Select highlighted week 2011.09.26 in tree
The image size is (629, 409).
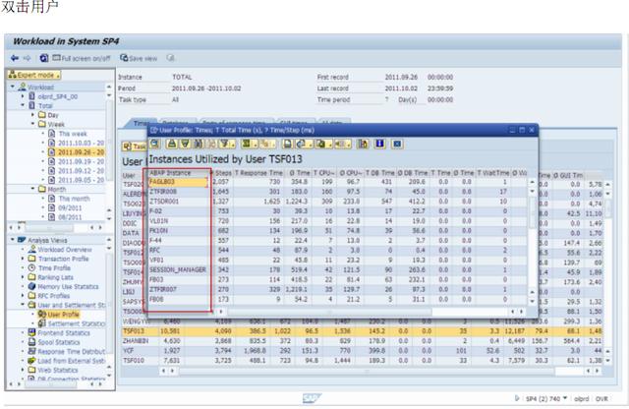(81, 152)
